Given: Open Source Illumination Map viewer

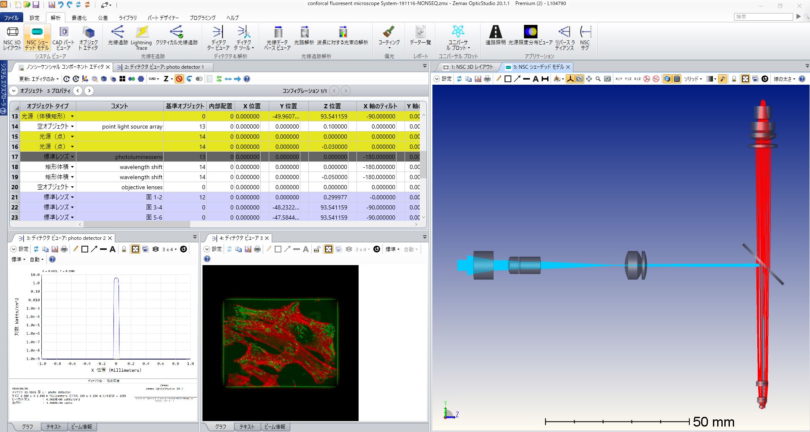Looking at the screenshot, I should 530,35.
